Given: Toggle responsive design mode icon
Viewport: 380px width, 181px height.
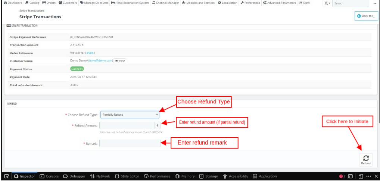Looking at the screenshot, I should coord(361,176).
